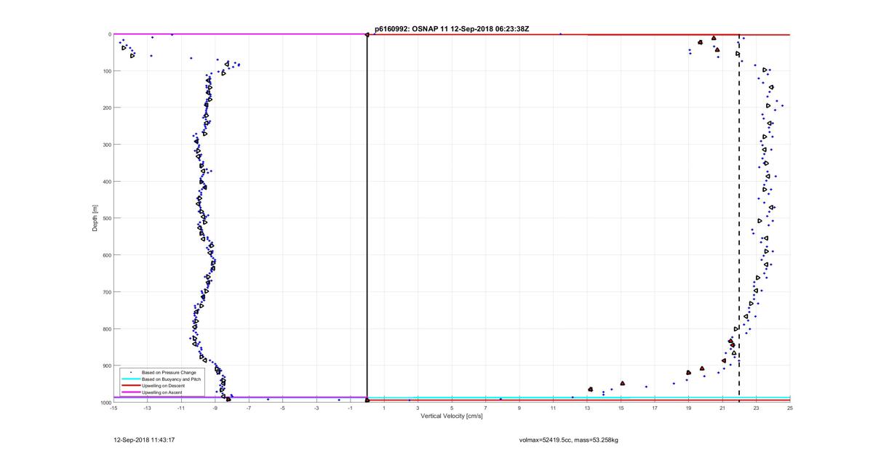The height and width of the screenshot is (452, 873).
Task: Click depth tick label '500'
Action: [108, 218]
